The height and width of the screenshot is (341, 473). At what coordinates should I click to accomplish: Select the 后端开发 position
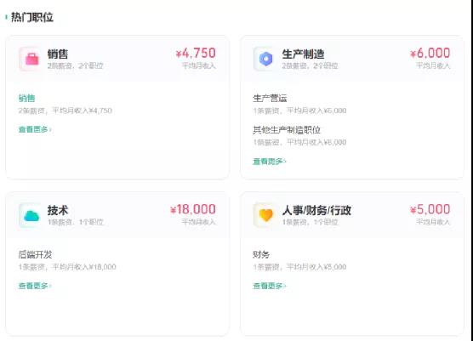click(x=35, y=254)
